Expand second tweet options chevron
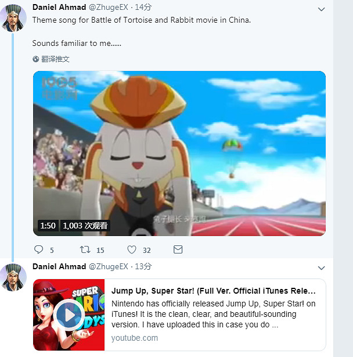Viewport: 353px width, 357px height. (x=321, y=268)
